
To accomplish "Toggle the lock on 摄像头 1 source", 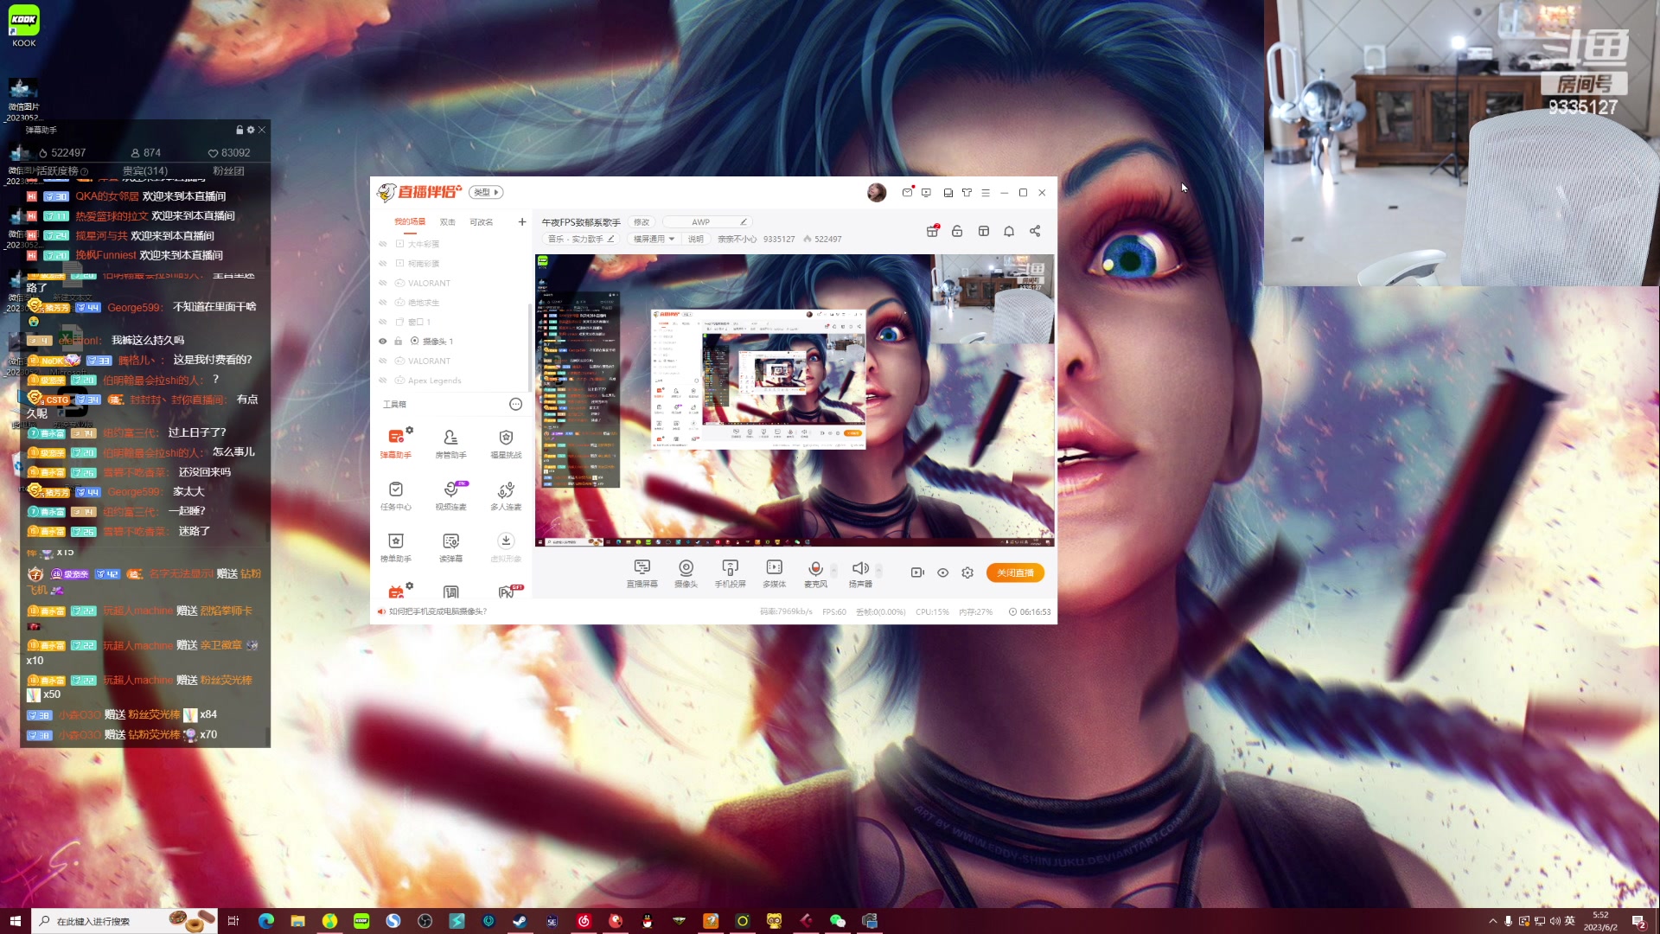I will click(x=399, y=341).
